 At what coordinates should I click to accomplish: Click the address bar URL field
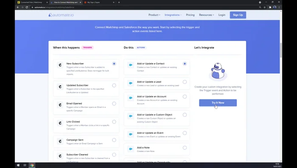point(144,7)
